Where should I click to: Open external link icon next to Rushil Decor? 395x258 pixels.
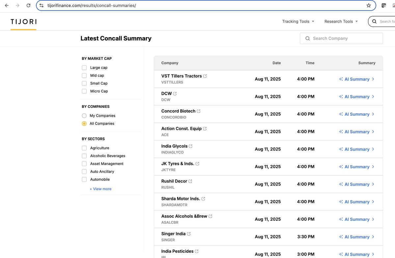(x=190, y=181)
